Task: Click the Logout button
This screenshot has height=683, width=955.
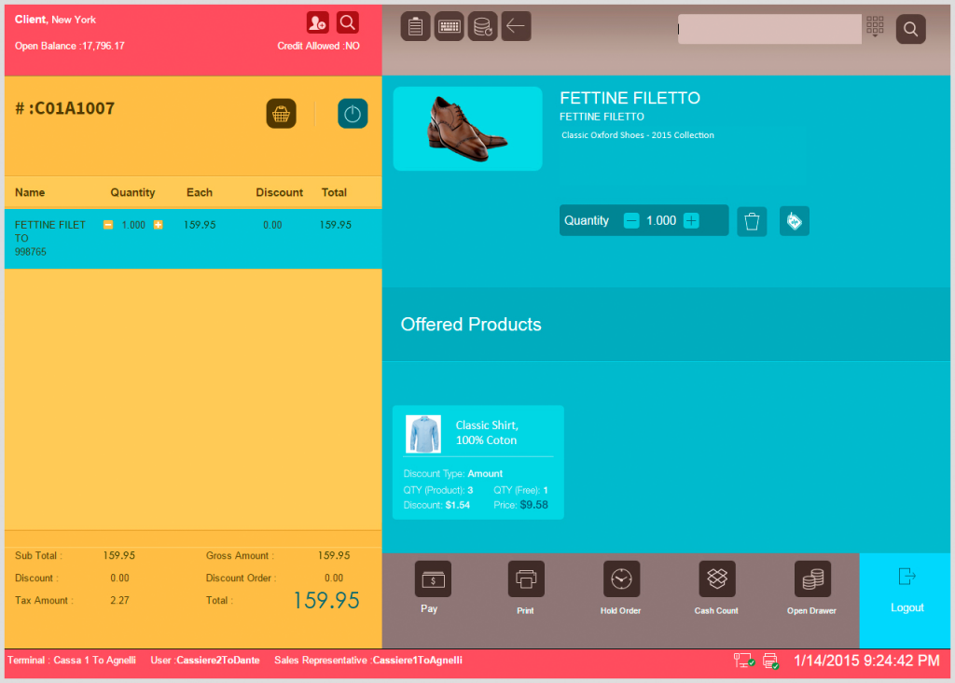Action: click(x=907, y=600)
